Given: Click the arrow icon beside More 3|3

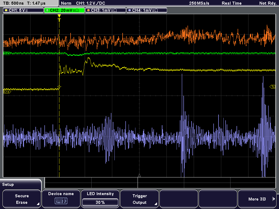Looking at the screenshot, I should [x=274, y=199].
